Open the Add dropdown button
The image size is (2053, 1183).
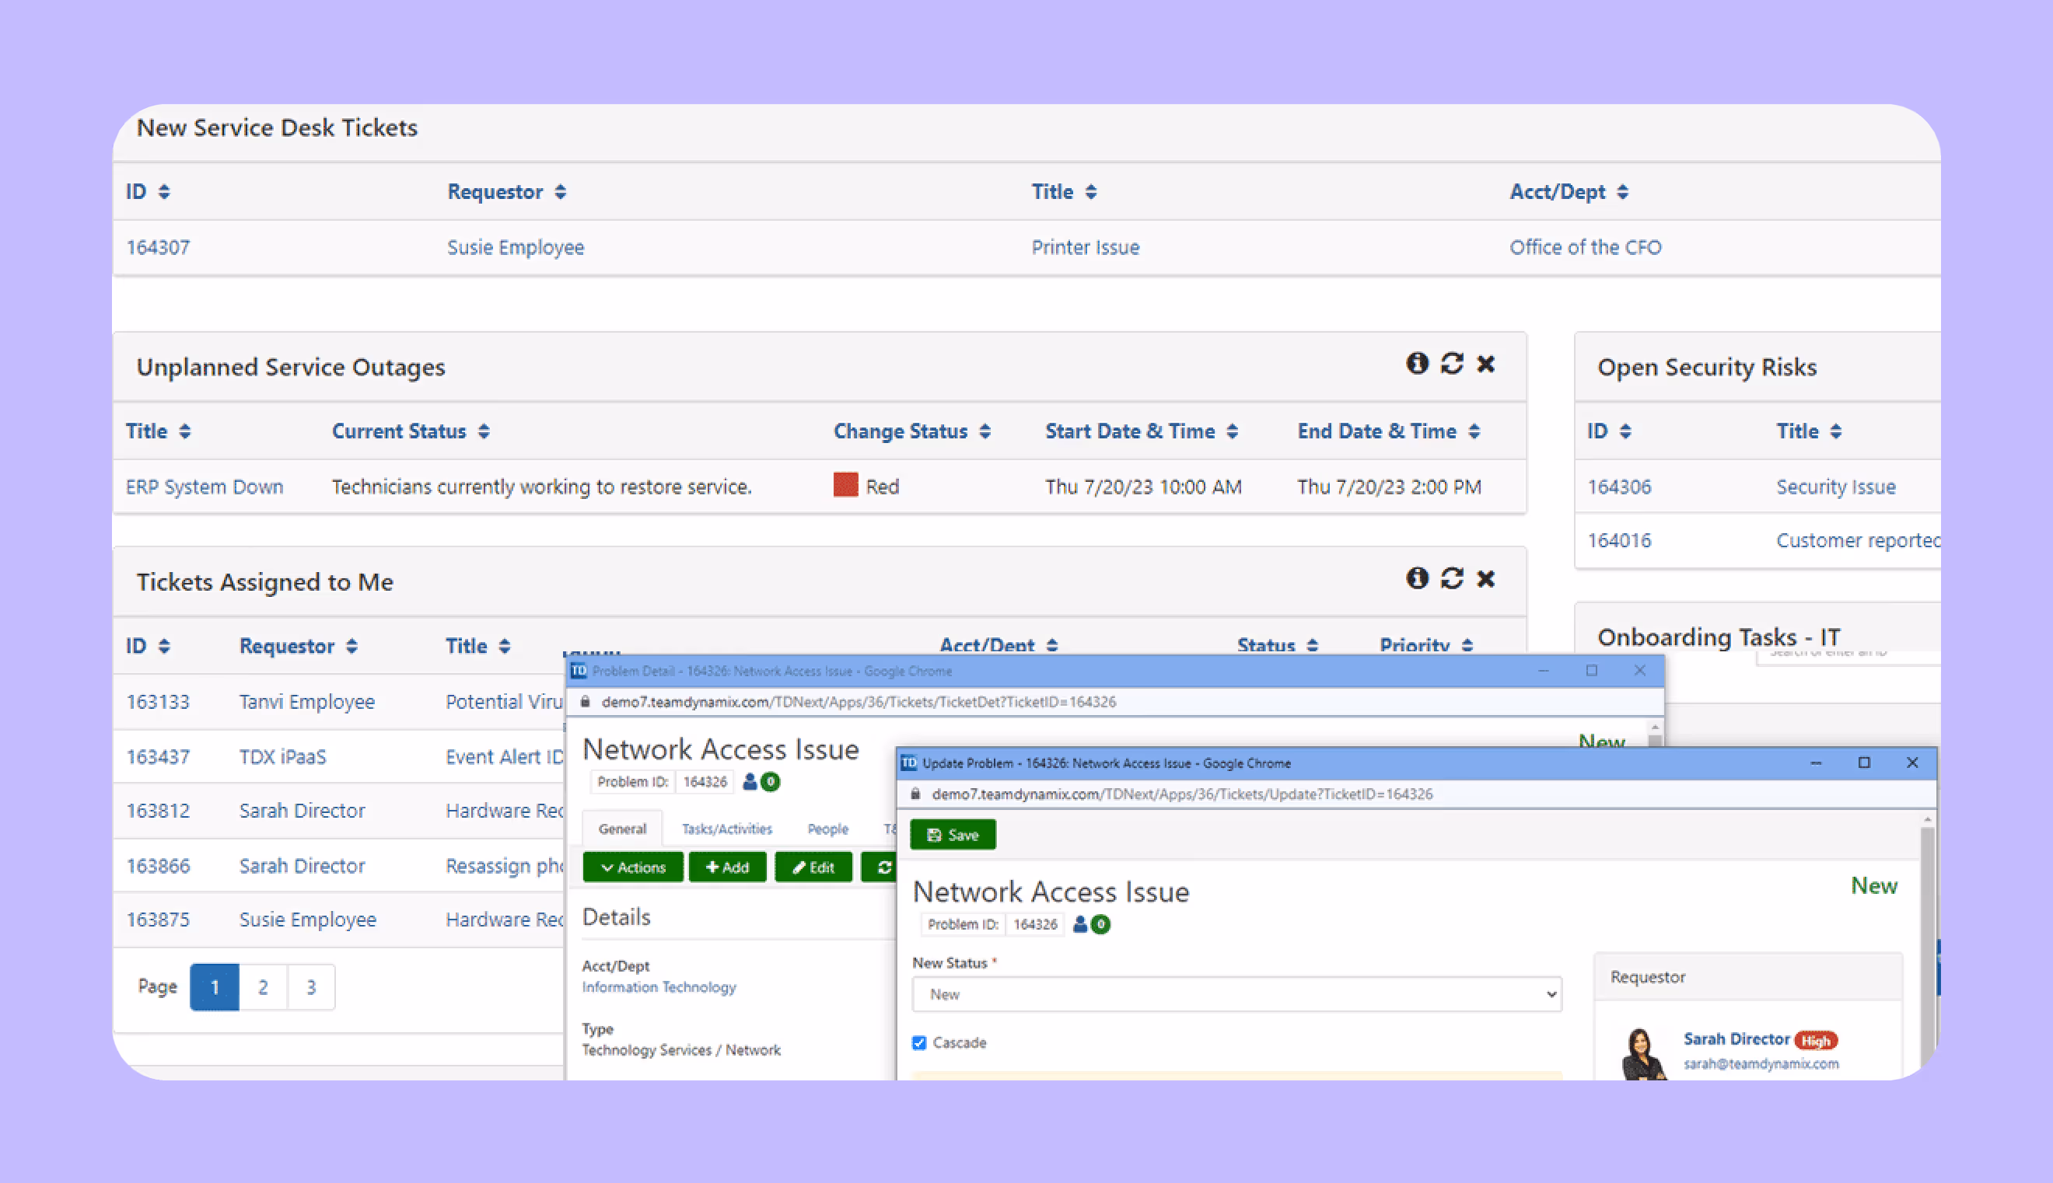pos(726,867)
